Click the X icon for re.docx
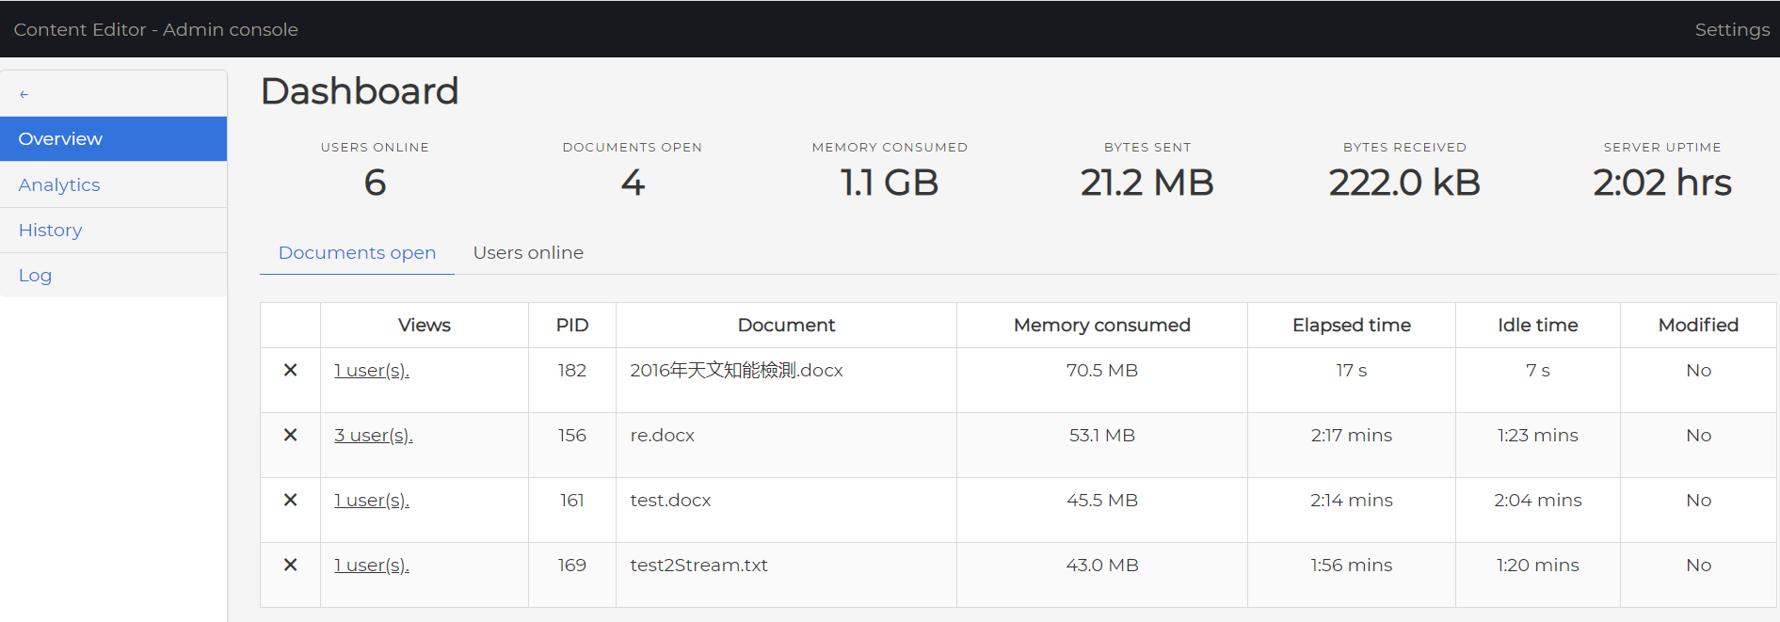 coord(290,436)
